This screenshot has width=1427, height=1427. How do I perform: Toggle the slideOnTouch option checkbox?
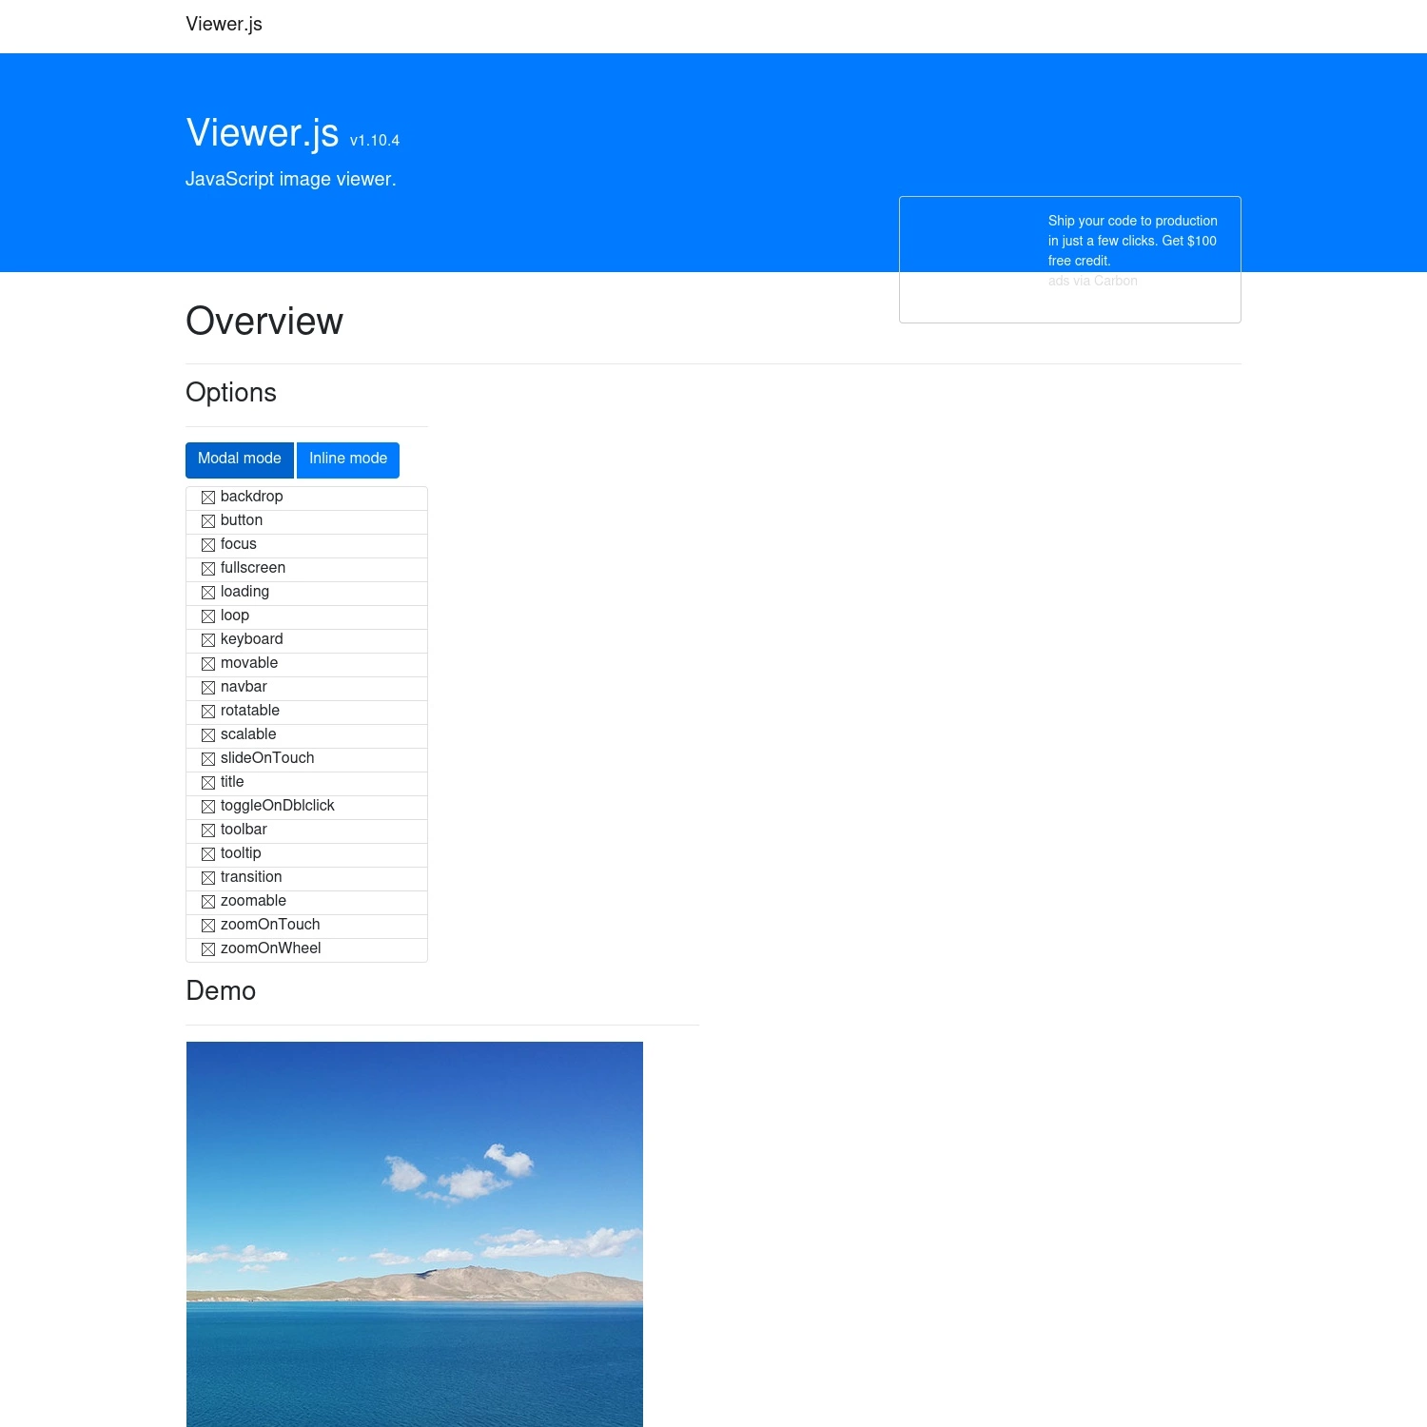tap(208, 759)
